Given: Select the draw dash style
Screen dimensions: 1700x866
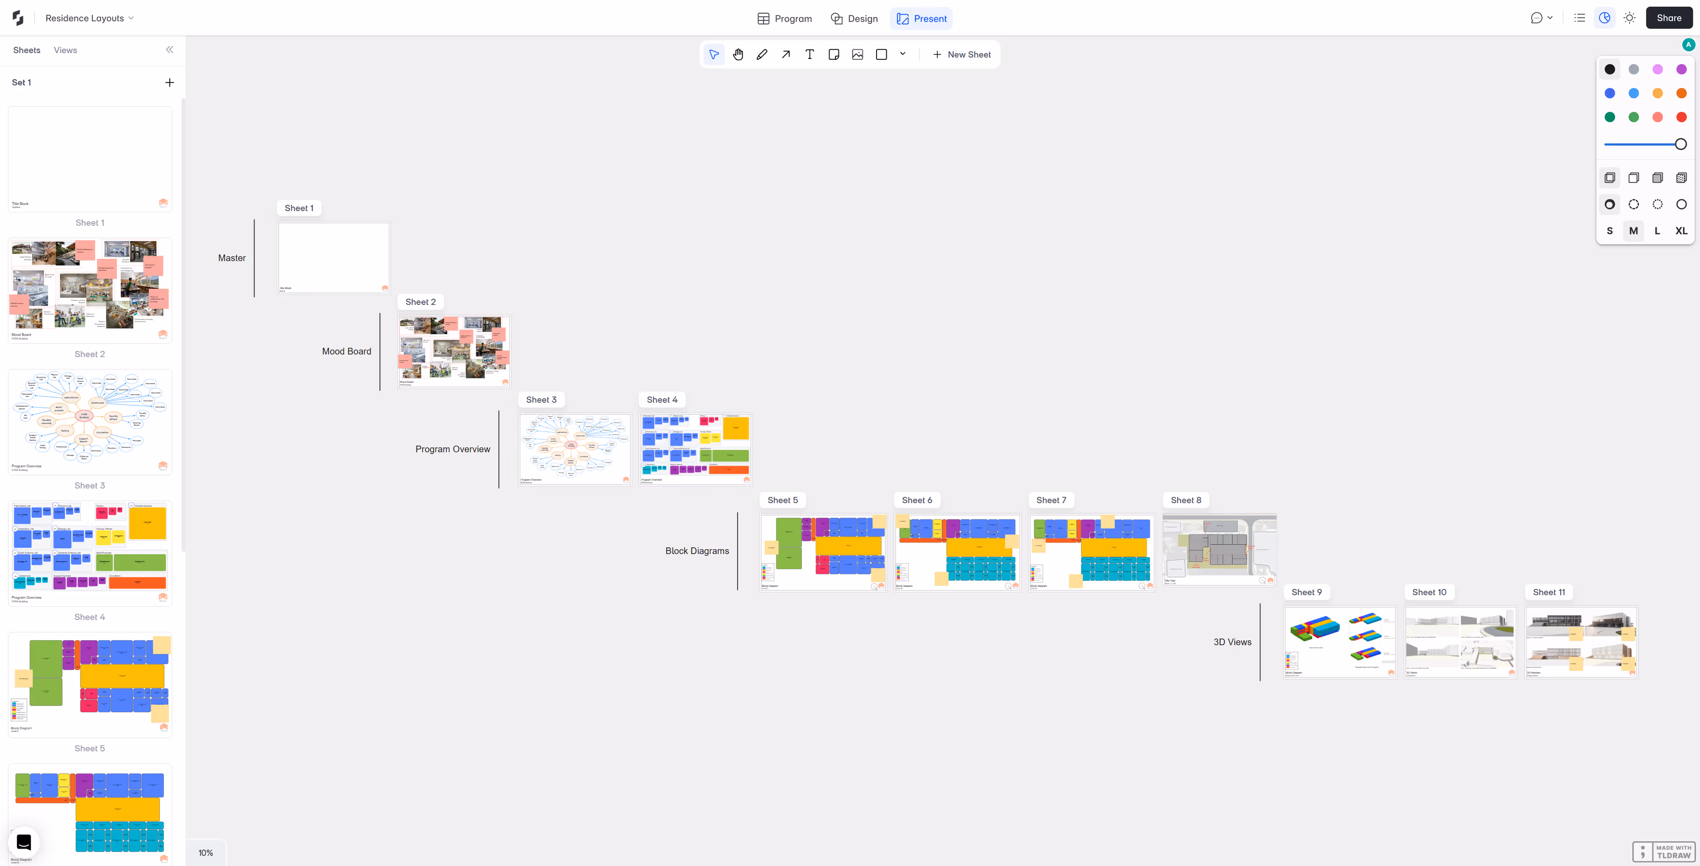Looking at the screenshot, I should click(x=1610, y=204).
